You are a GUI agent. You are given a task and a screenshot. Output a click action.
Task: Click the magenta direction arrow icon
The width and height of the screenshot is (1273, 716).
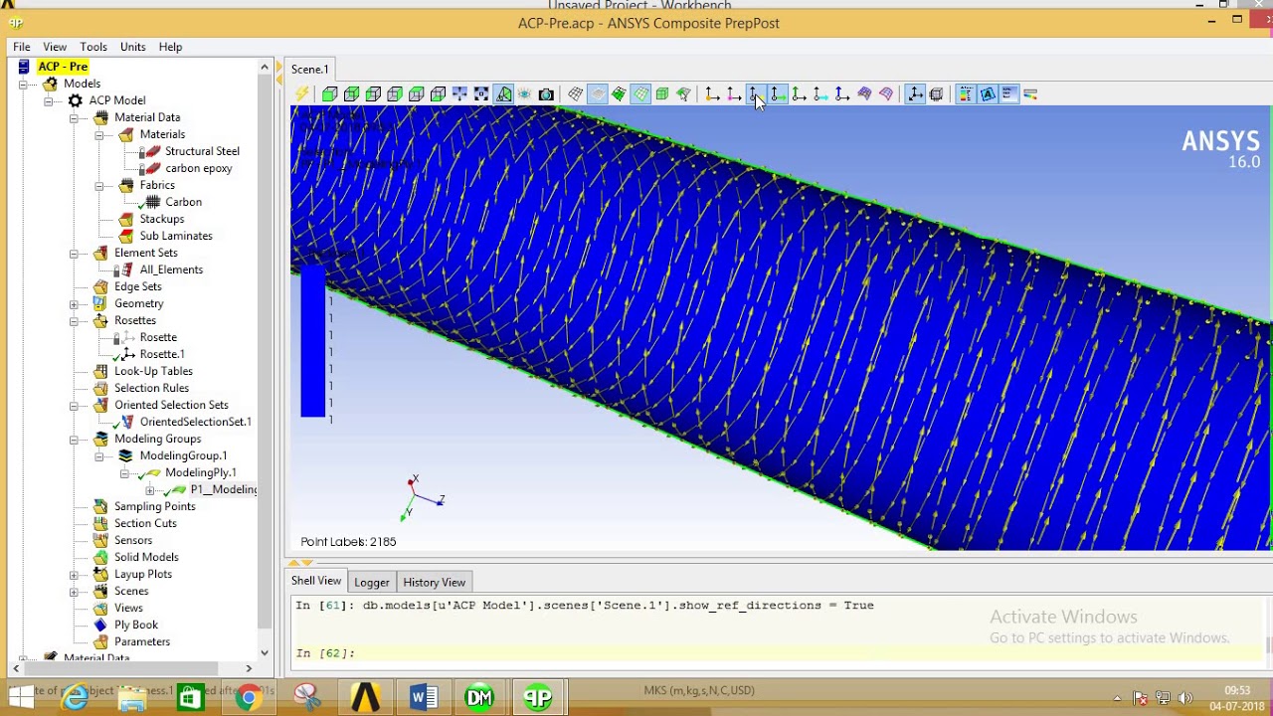[734, 94]
